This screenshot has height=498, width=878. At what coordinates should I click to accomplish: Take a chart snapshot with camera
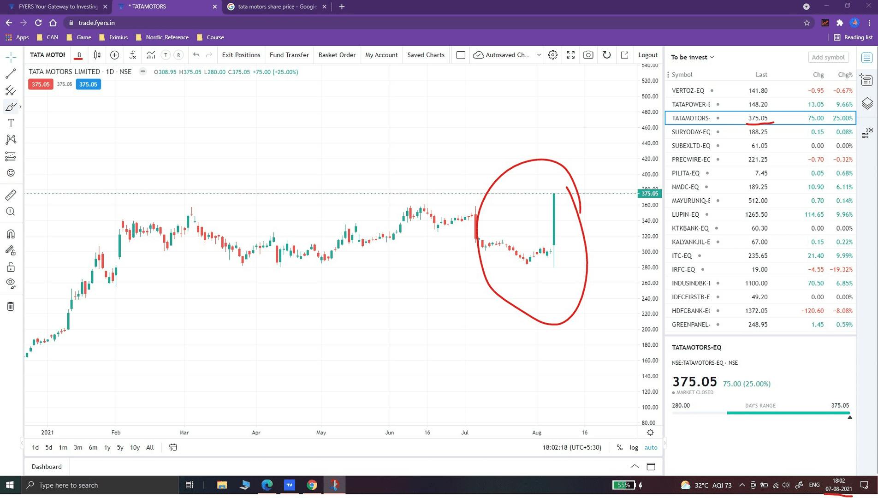(588, 55)
